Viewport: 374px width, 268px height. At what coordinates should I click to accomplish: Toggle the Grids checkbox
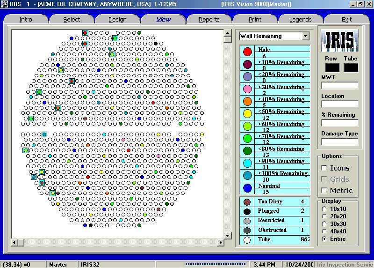(x=324, y=179)
